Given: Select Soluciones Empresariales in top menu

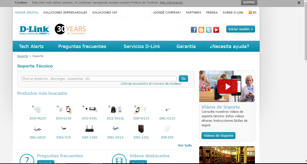Looking at the screenshot, I should pyautogui.click(x=65, y=12).
